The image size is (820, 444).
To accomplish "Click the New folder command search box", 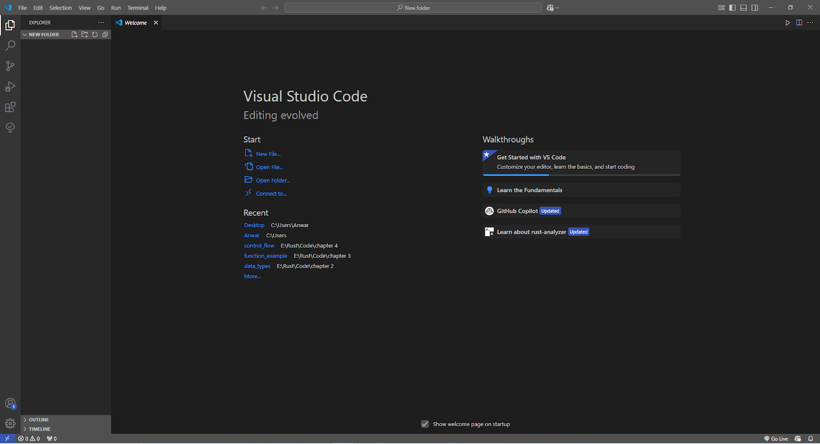I will (x=413, y=8).
